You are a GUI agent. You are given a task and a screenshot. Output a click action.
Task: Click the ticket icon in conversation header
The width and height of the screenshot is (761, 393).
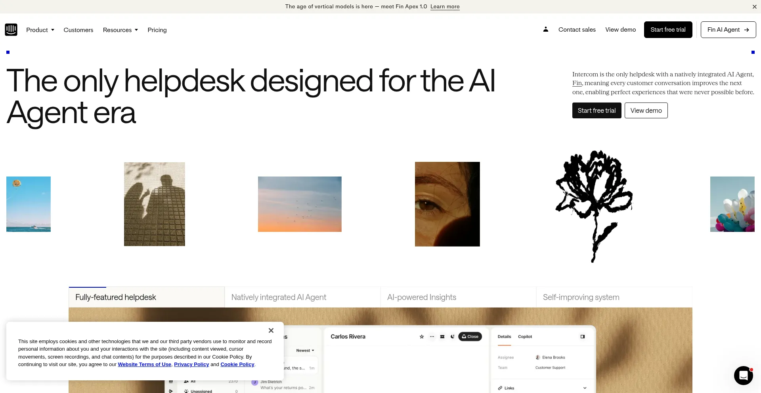coord(442,337)
